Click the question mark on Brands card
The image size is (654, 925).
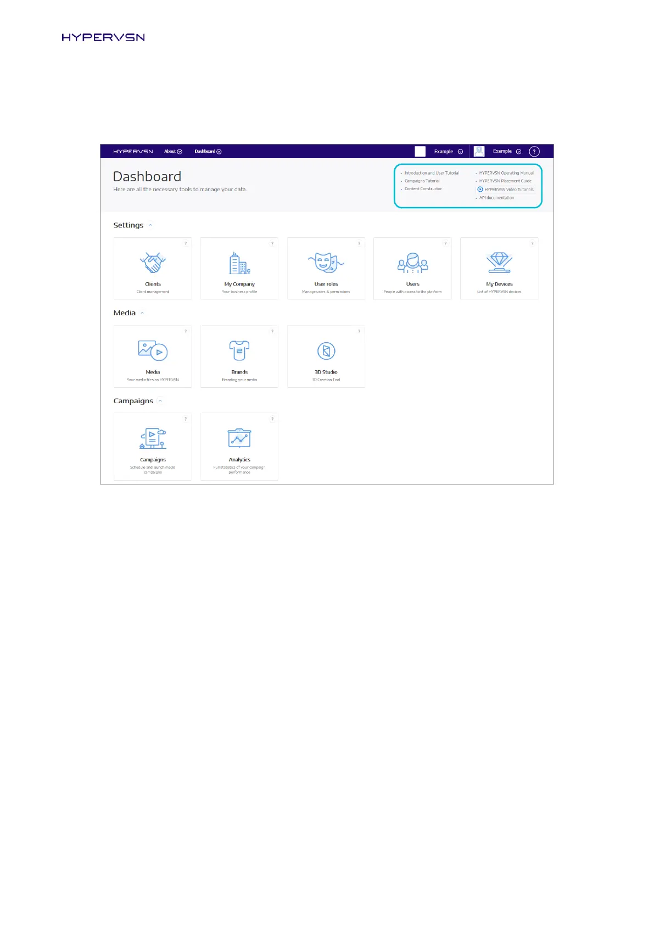[272, 331]
